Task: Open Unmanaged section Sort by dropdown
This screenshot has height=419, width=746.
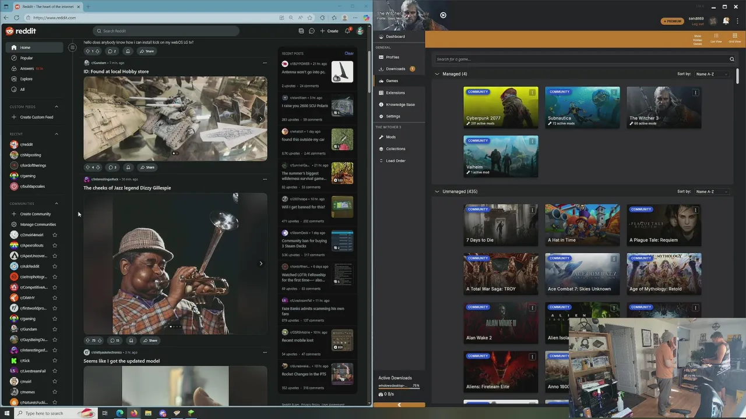Action: pos(712,191)
